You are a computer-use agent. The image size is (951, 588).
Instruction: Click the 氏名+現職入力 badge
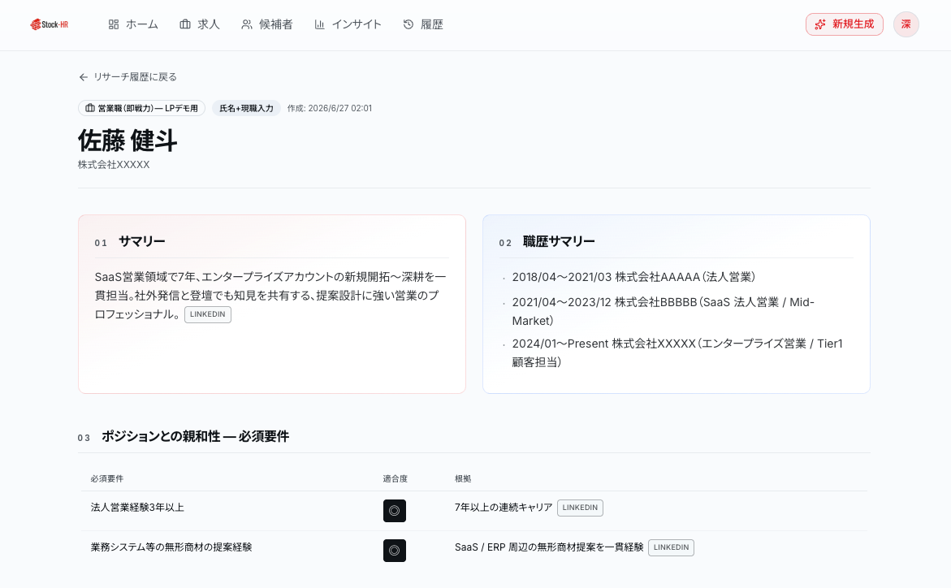coord(246,108)
